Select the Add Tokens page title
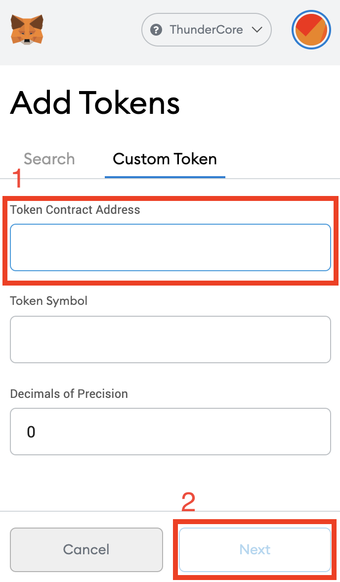 [x=95, y=102]
